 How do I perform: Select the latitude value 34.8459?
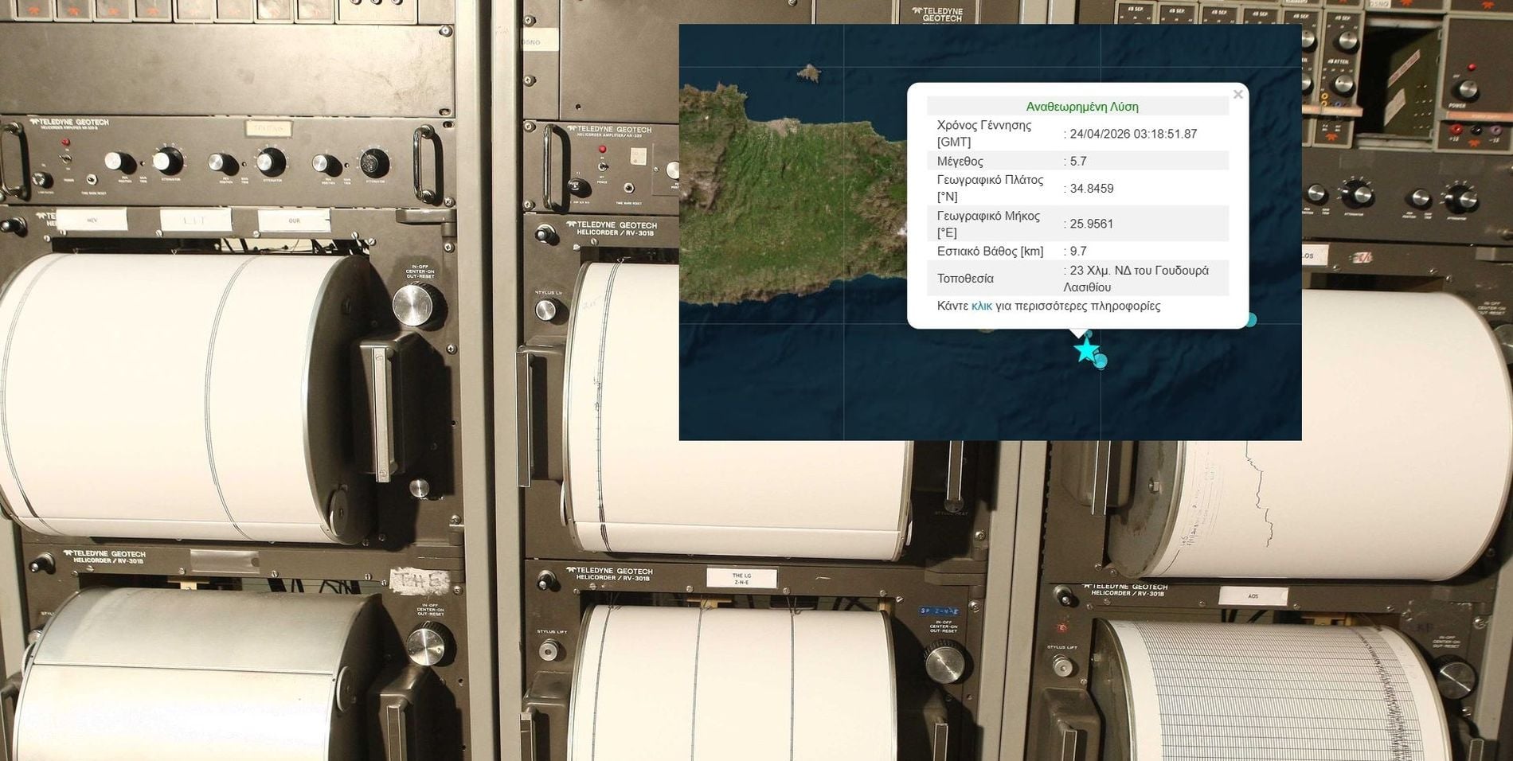[x=1091, y=189]
